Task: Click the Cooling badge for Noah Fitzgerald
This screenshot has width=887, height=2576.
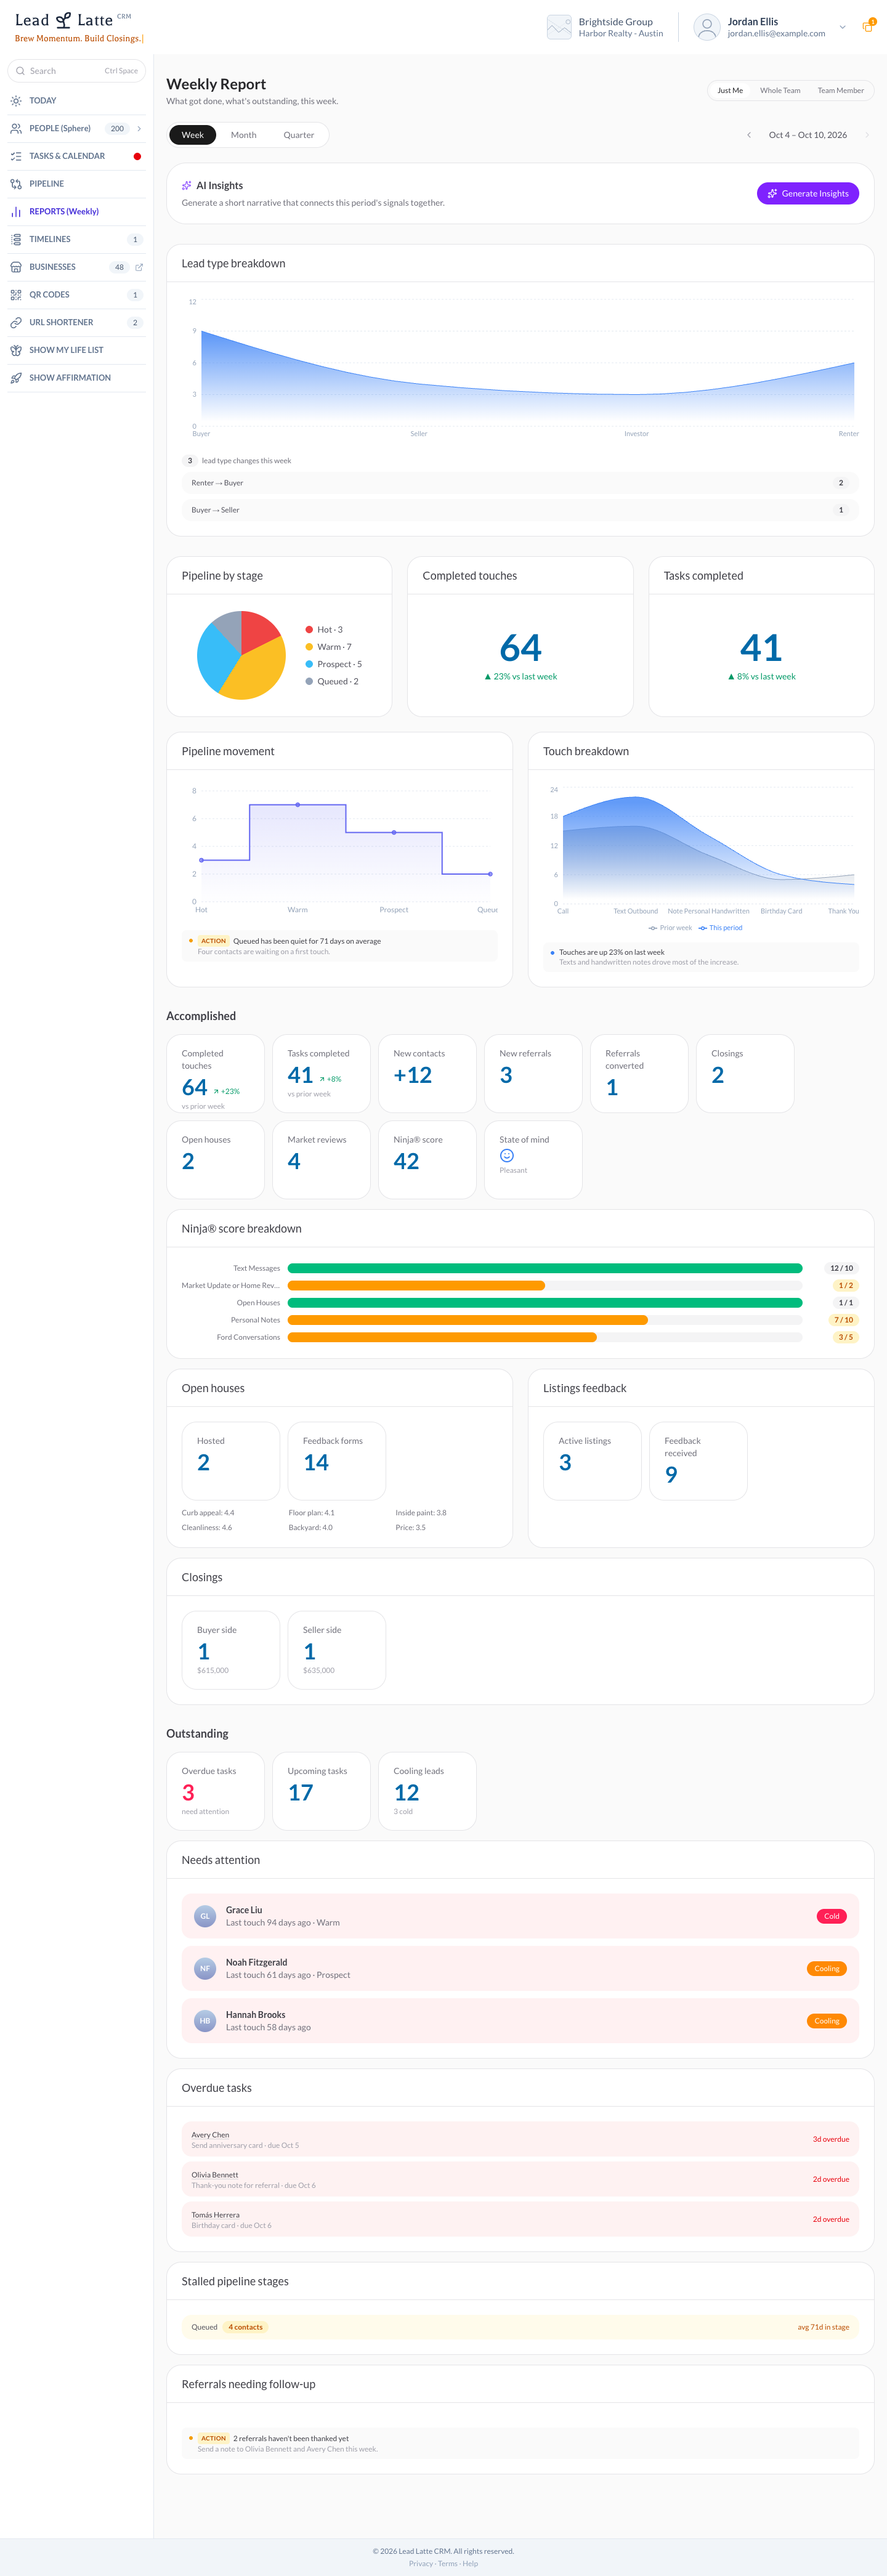Action: pos(827,1969)
